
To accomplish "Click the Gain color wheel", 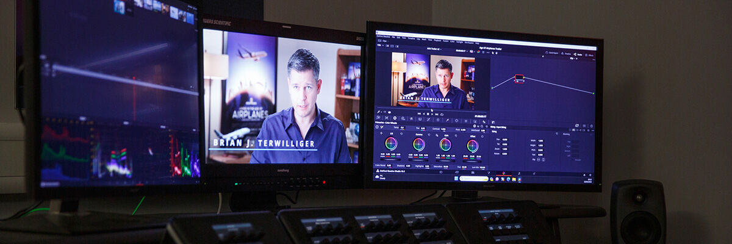I will tap(445, 145).
